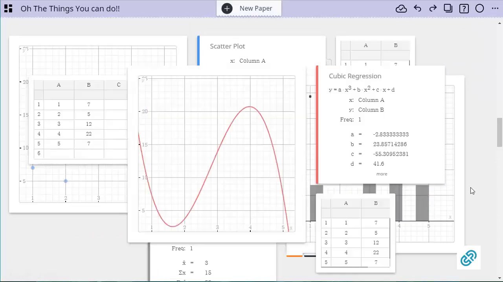Click column A header in left table
The height and width of the screenshot is (282, 503).
pyautogui.click(x=59, y=85)
